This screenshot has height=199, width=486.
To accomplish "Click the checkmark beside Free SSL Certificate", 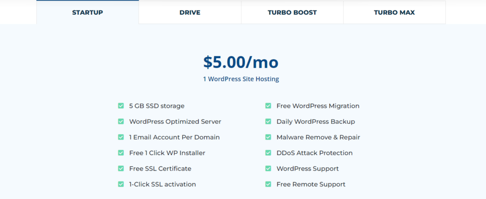I will click(121, 169).
